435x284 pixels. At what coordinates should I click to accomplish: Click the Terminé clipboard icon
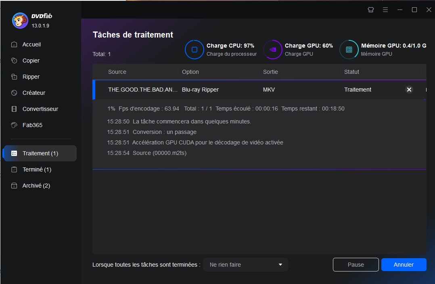coord(14,169)
